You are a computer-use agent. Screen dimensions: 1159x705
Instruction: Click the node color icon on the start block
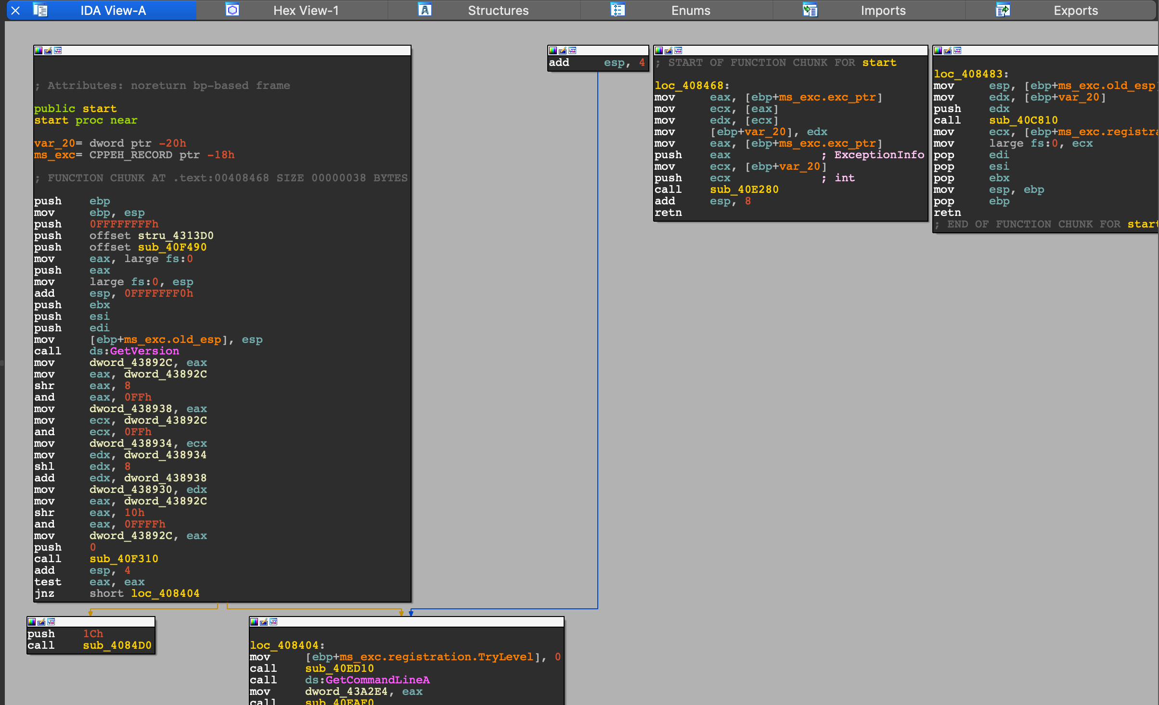tap(39, 50)
